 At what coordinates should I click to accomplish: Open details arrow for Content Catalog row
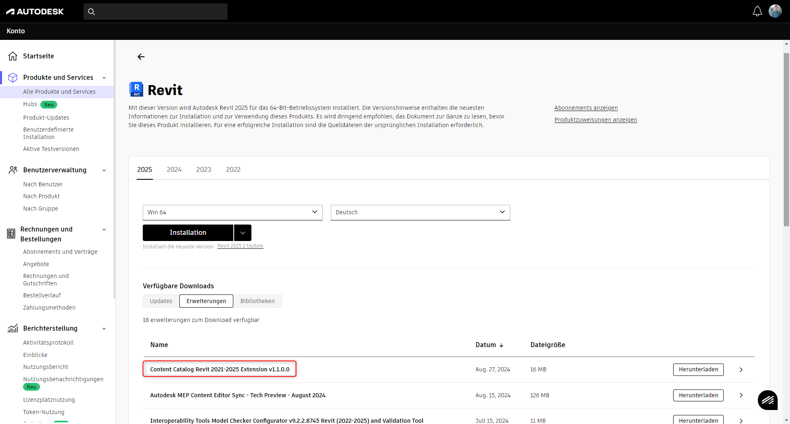741,370
